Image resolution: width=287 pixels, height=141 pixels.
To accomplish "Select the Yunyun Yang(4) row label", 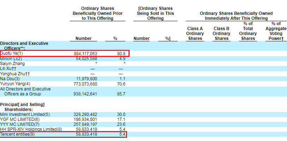I will tap(15, 84).
